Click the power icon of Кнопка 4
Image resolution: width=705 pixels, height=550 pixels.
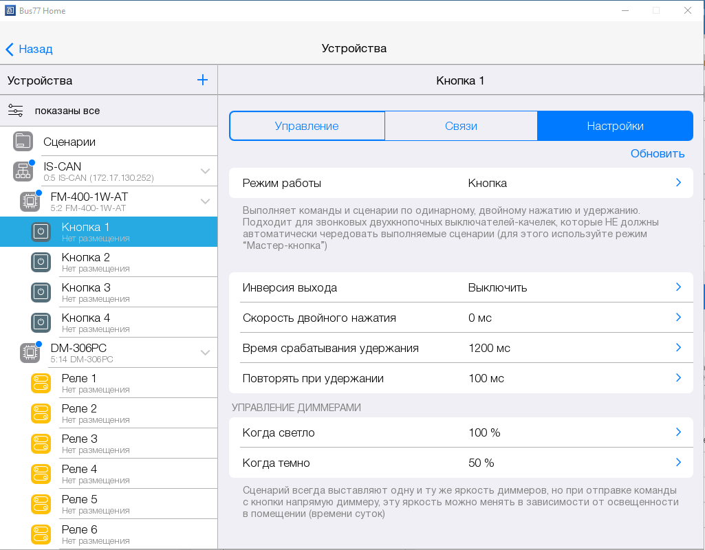(x=41, y=322)
